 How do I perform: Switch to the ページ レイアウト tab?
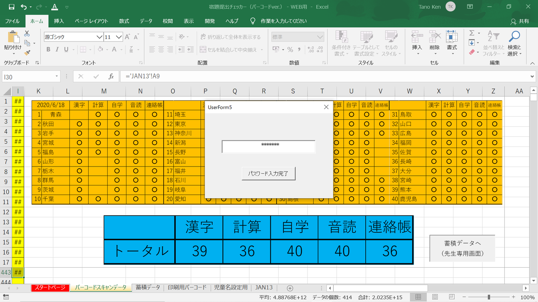pos(92,21)
